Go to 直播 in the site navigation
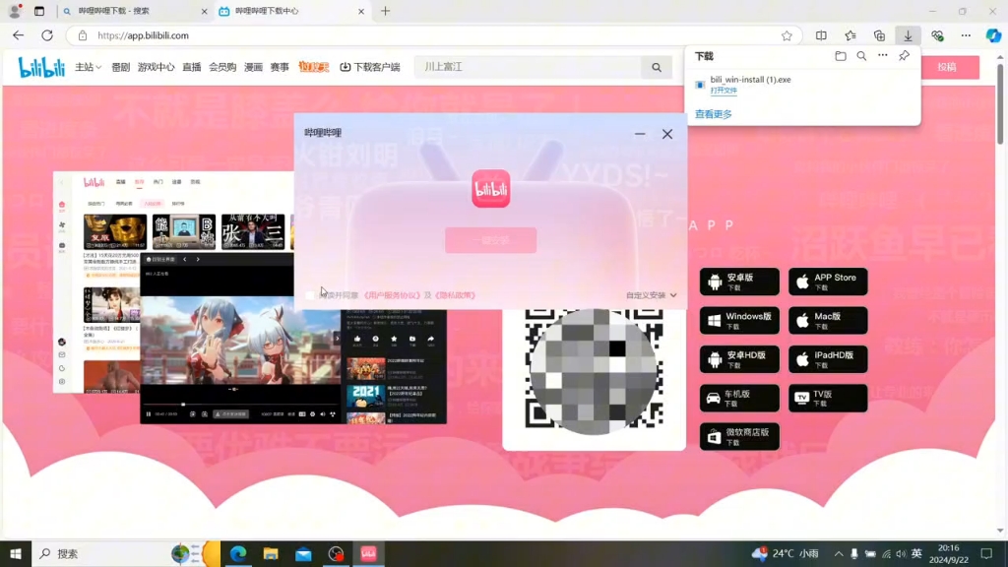This screenshot has height=567, width=1008. coord(192,67)
